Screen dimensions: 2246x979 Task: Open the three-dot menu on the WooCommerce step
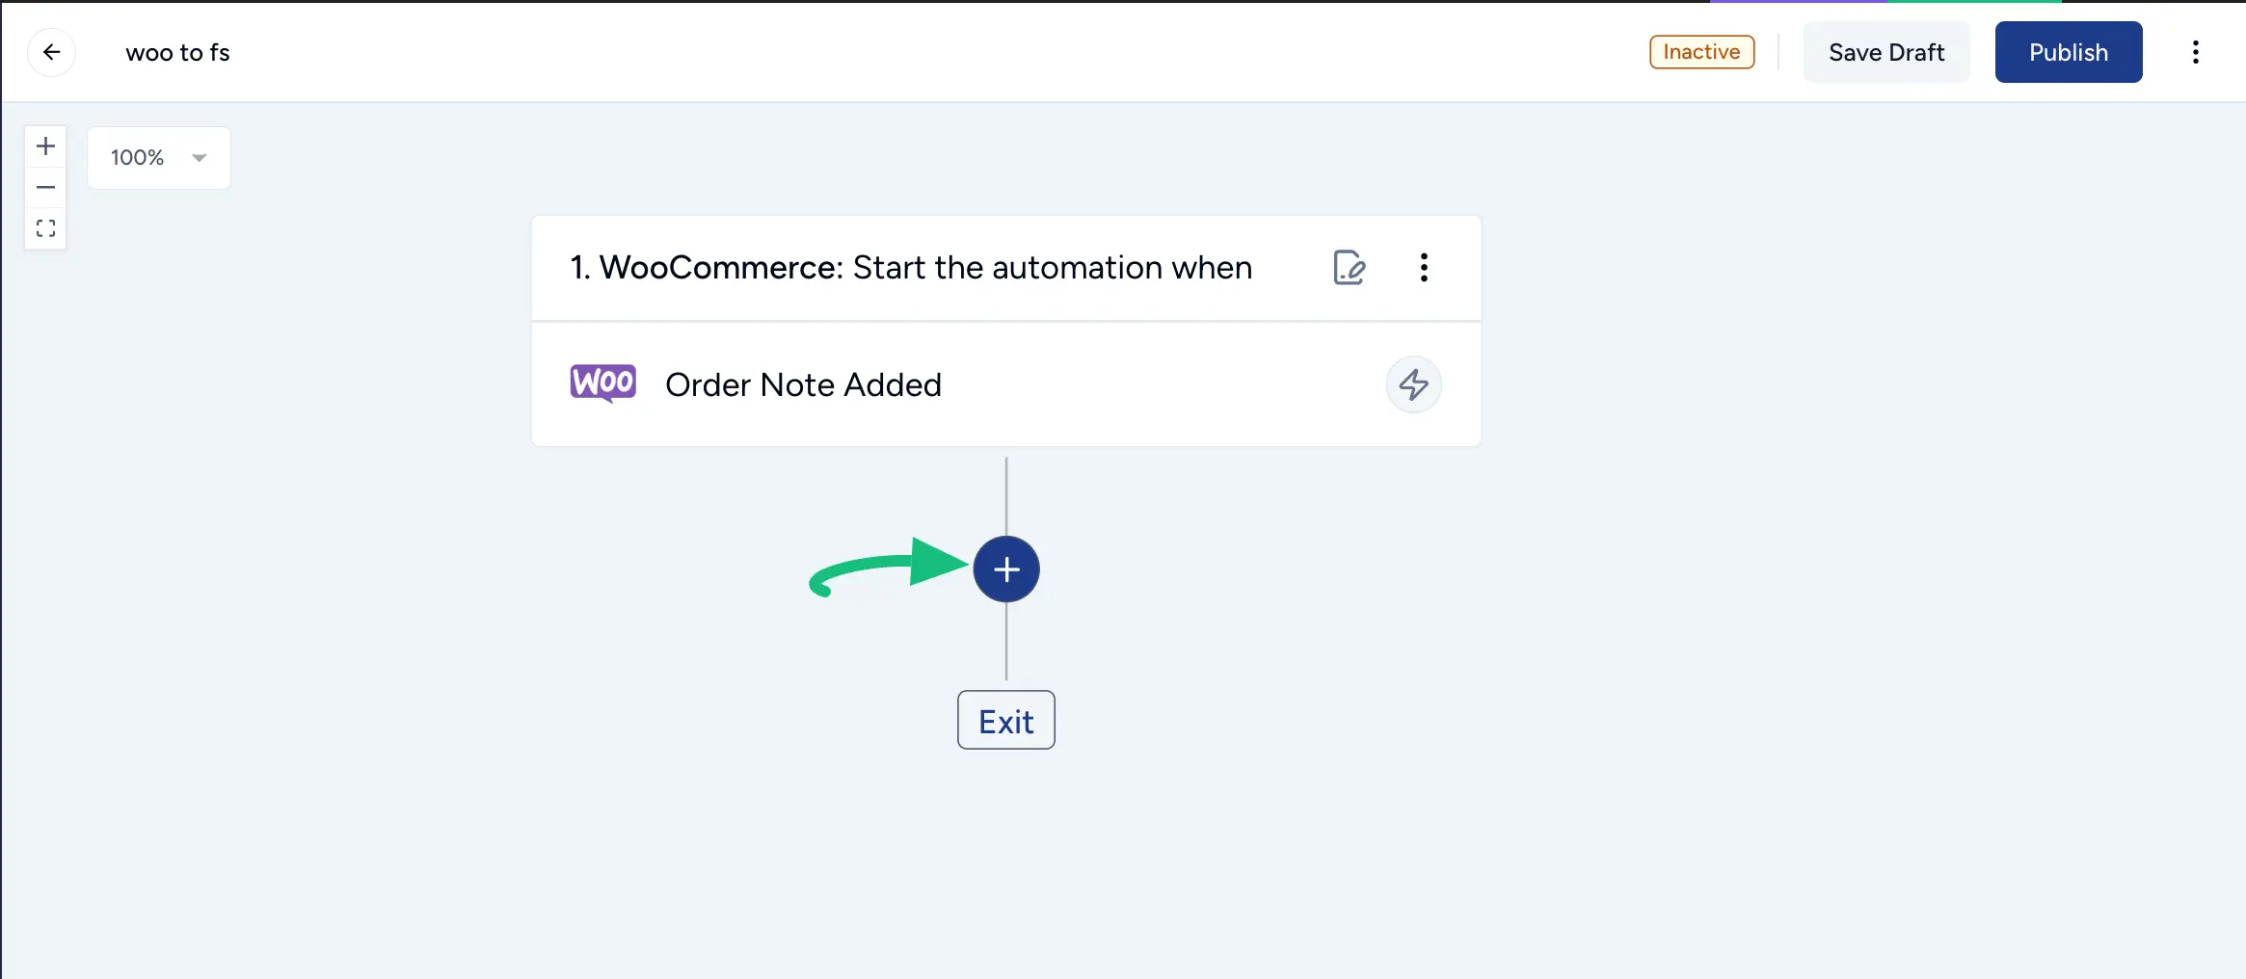(1424, 268)
